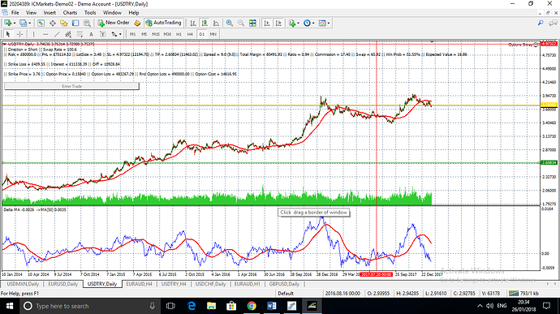Select the crosshair tool

pos(20,34)
